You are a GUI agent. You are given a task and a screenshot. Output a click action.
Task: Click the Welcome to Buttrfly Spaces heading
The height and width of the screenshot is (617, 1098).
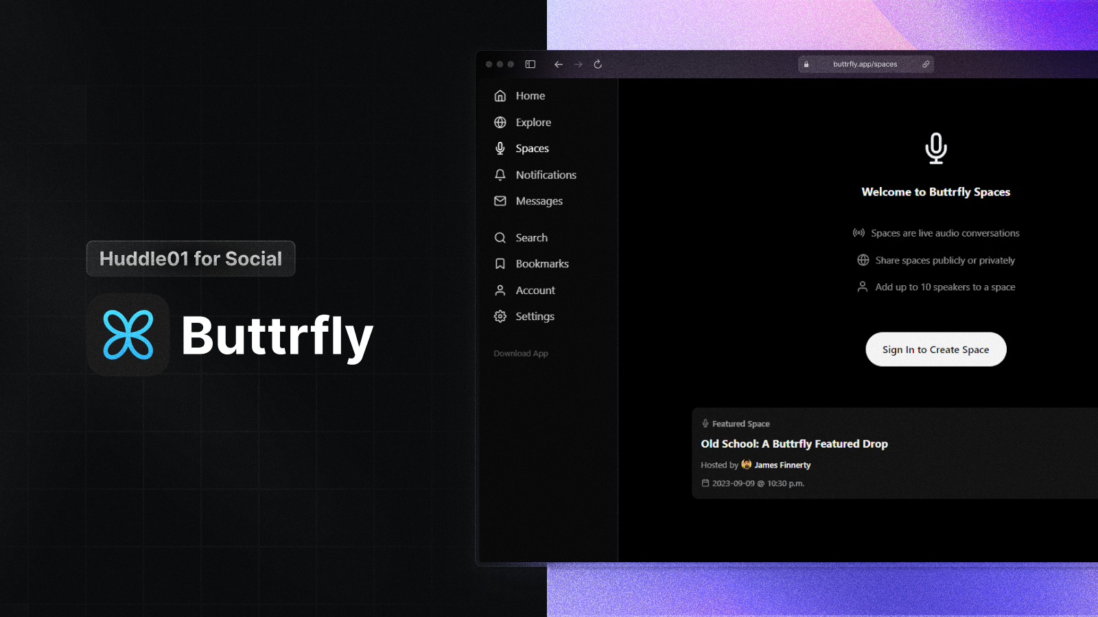pos(936,192)
